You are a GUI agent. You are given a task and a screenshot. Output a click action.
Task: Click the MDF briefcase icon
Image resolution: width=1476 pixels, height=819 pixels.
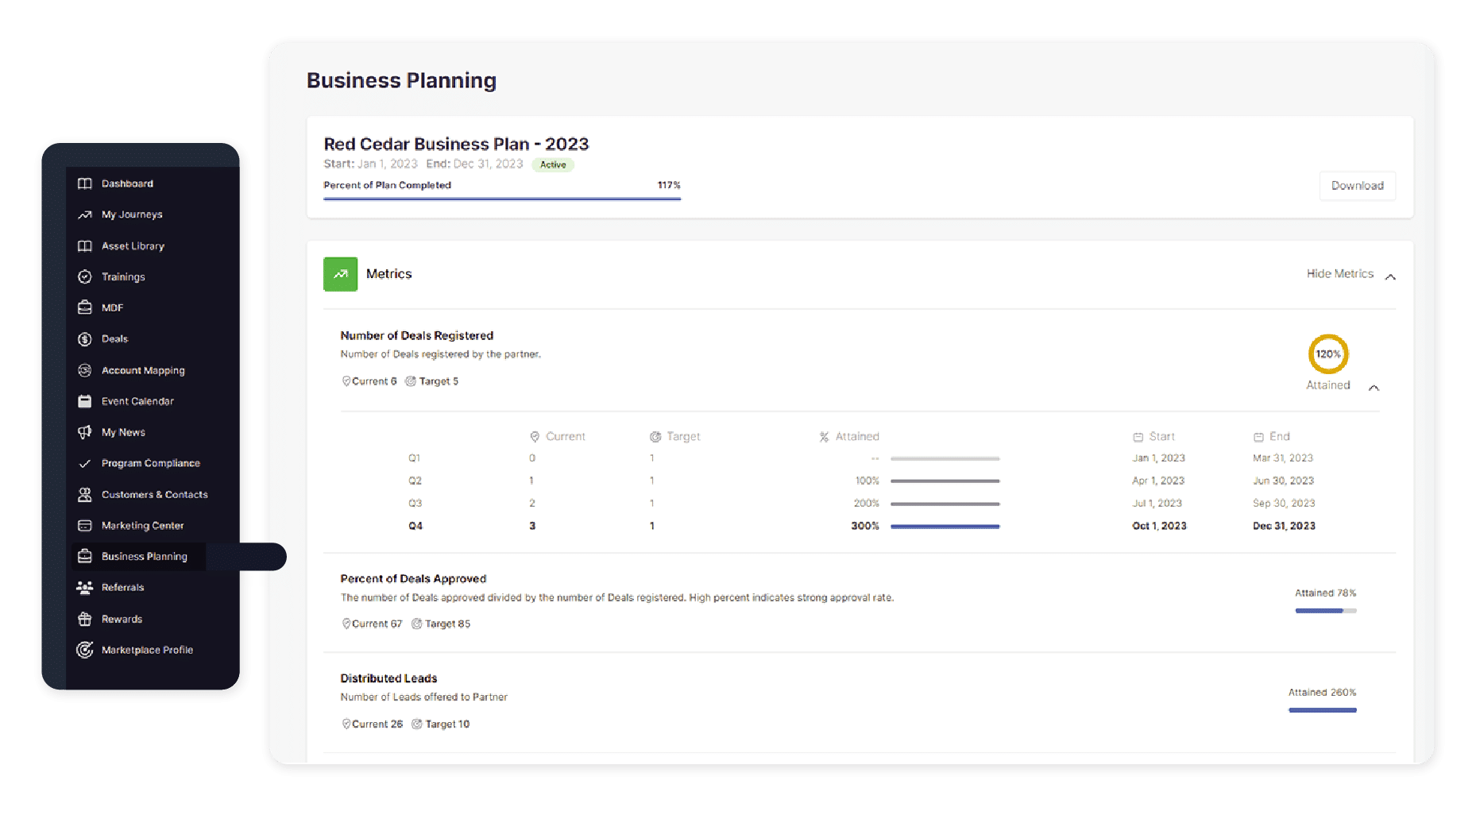[x=84, y=307]
